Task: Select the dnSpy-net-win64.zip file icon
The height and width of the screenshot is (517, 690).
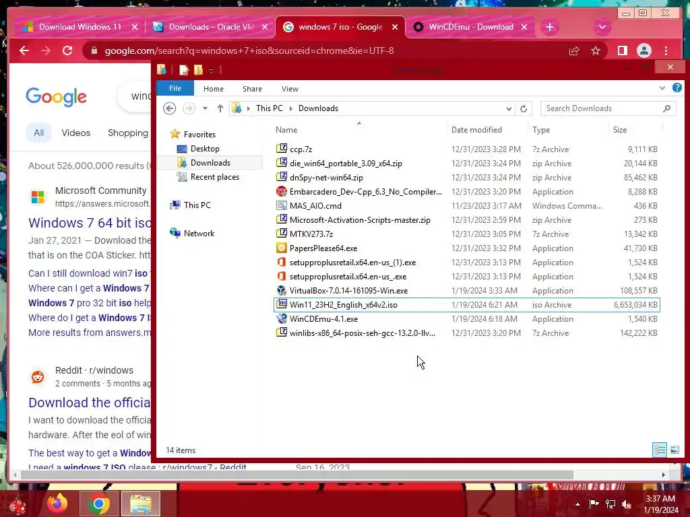Action: pos(282,177)
